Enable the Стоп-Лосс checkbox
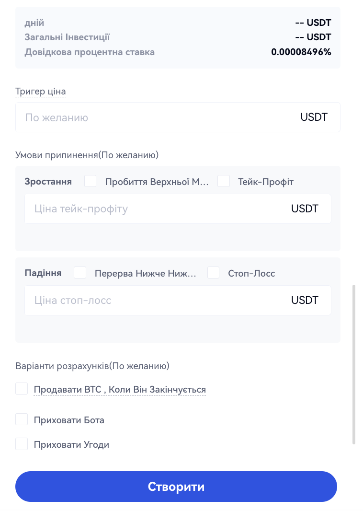The image size is (363, 511). coord(214,273)
